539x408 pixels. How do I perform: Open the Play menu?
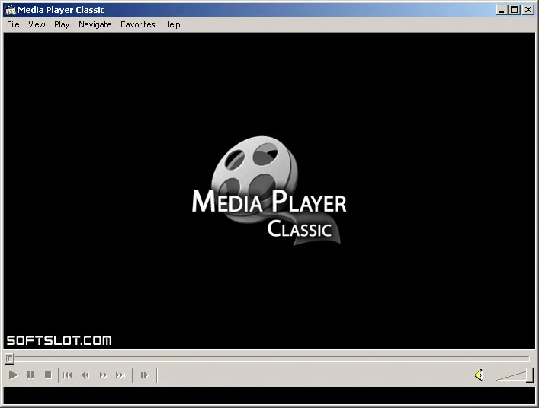click(x=62, y=24)
